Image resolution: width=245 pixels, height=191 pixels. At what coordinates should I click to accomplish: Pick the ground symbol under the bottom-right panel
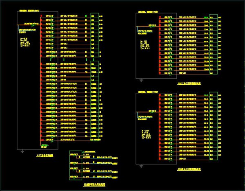[x=141, y=166]
